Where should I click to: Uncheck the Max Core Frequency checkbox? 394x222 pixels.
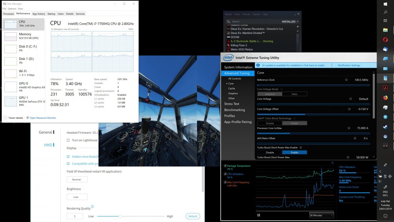(x=225, y=182)
